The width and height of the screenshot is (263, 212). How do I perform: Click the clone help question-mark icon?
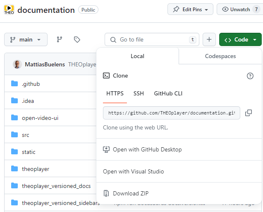(250, 76)
